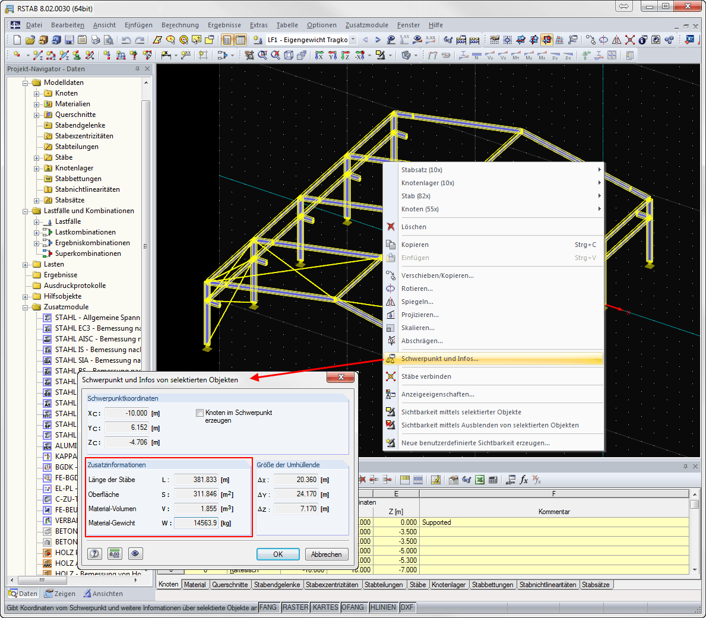
Task: Pin the Projekt-Navigator panel
Action: [x=137, y=69]
